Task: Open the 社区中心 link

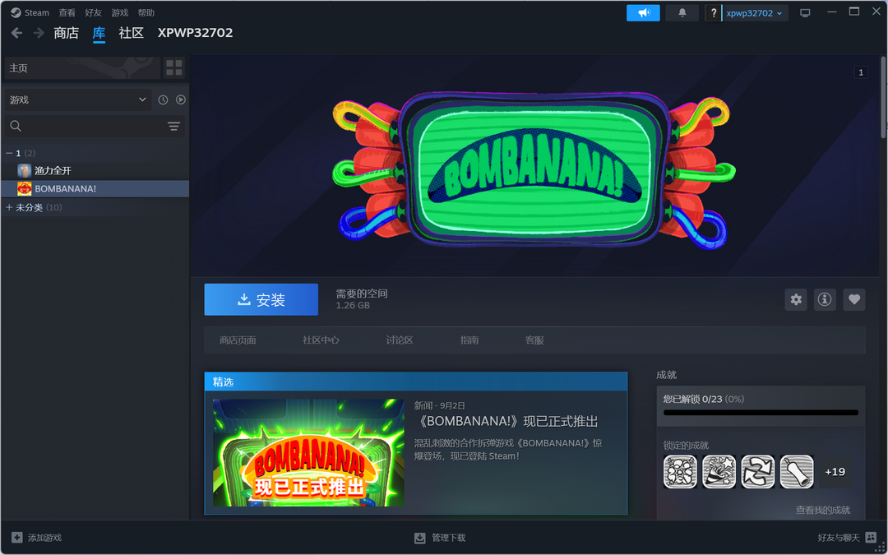Action: (x=321, y=340)
